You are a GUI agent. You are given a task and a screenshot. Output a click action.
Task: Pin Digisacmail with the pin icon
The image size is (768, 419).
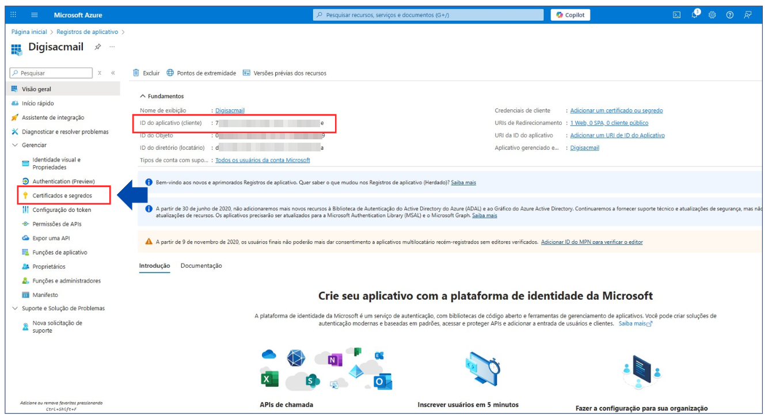pos(98,47)
